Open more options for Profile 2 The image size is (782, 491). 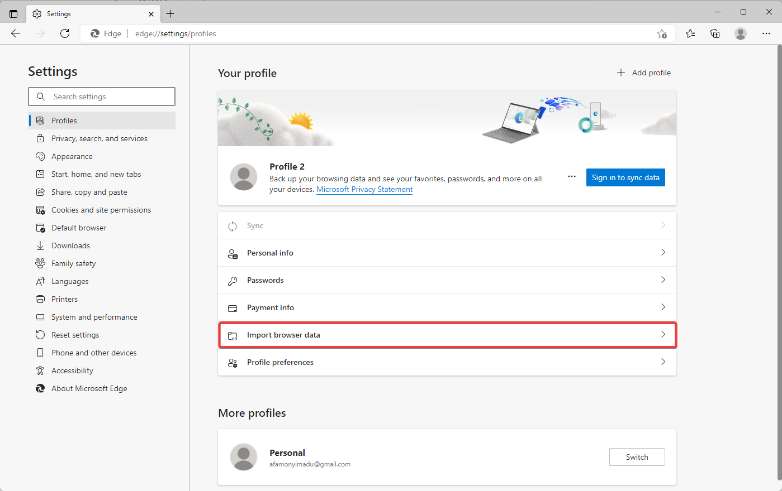pyautogui.click(x=571, y=177)
